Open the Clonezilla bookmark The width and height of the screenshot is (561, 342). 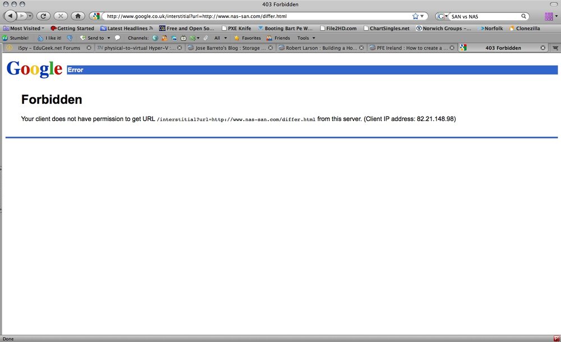click(x=525, y=28)
